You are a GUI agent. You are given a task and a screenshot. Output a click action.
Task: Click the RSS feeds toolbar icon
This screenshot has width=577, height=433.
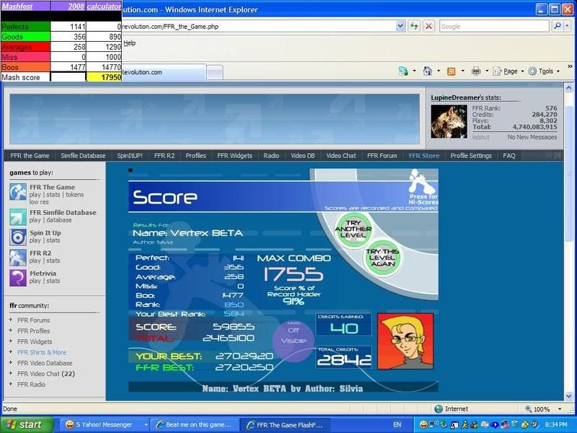(451, 71)
